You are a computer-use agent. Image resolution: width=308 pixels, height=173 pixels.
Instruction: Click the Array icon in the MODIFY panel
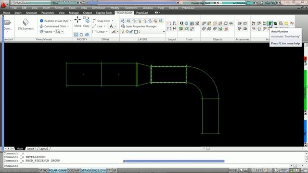click(76, 34)
